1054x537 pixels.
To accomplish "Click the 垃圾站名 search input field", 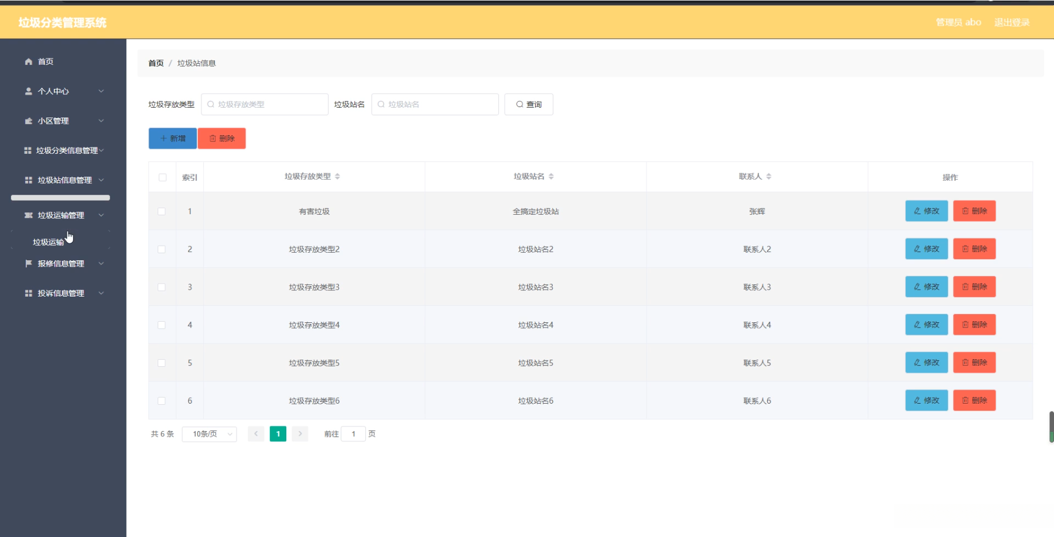I will [435, 105].
